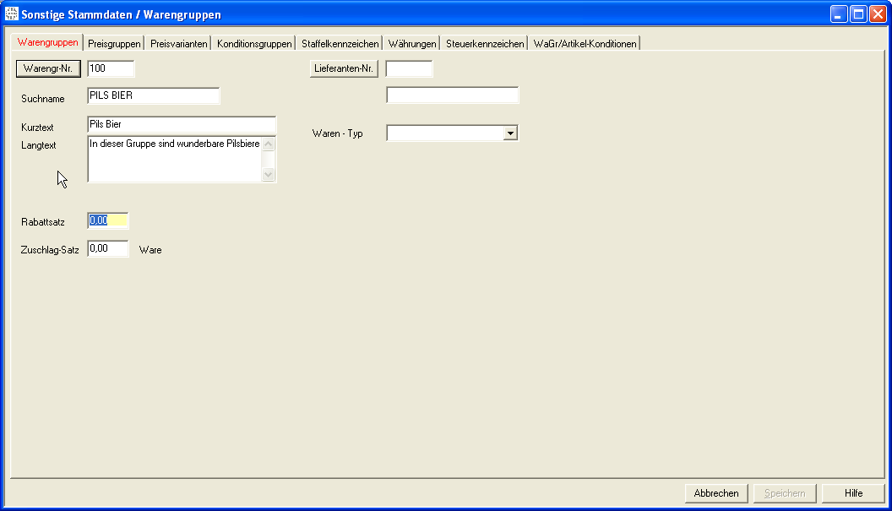The width and height of the screenshot is (892, 511).
Task: Open Hilfe with the help button
Action: pos(853,493)
